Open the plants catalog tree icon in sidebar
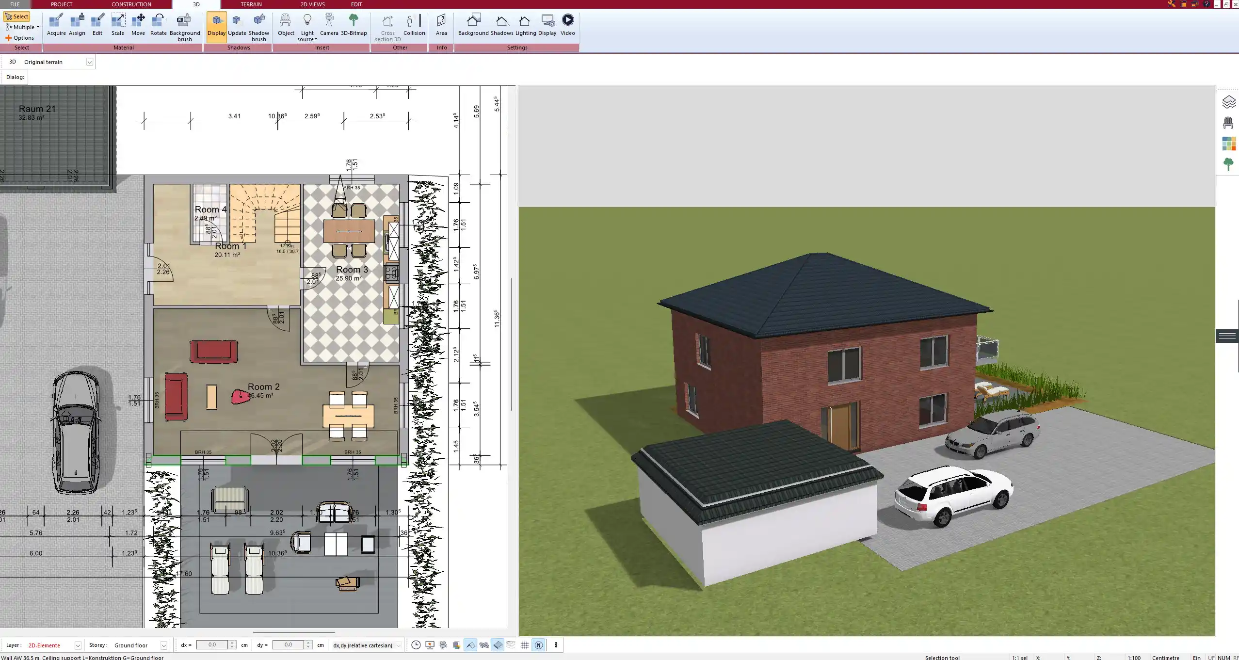The height and width of the screenshot is (660, 1239). click(x=1228, y=164)
